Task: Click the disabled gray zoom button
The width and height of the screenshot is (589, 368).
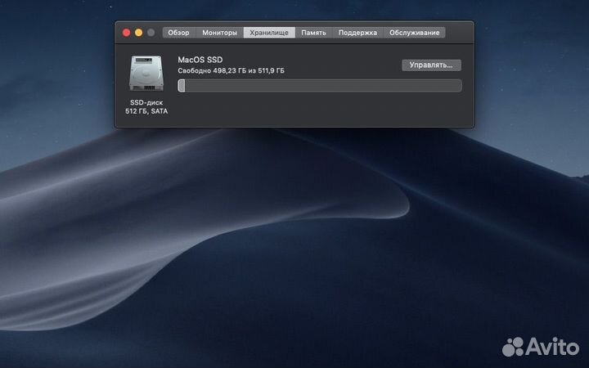Action: [x=151, y=33]
